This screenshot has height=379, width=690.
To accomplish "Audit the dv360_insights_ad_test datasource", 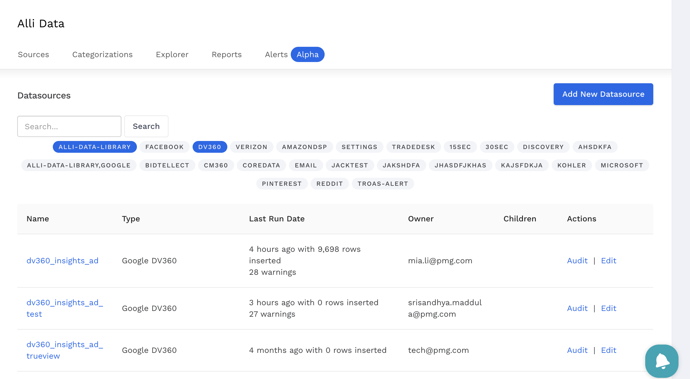I will [577, 308].
